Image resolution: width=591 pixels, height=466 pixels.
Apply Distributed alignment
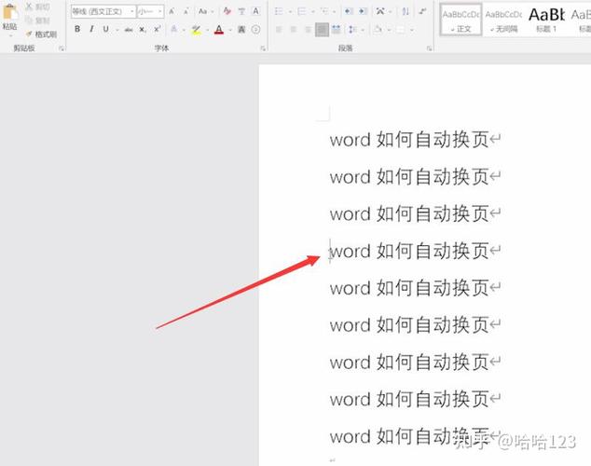337,29
